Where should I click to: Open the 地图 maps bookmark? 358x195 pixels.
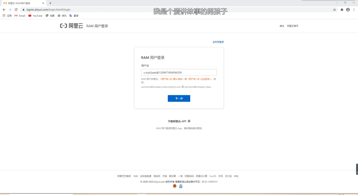50,16
